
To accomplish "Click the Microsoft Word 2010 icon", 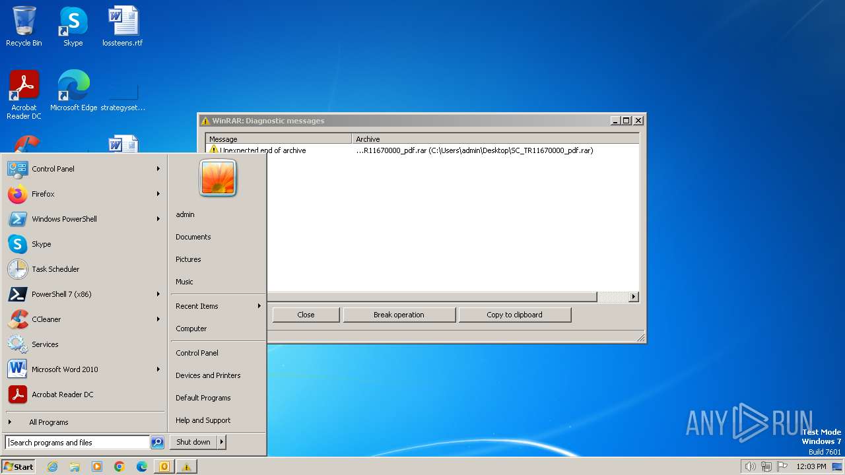I will click(18, 369).
